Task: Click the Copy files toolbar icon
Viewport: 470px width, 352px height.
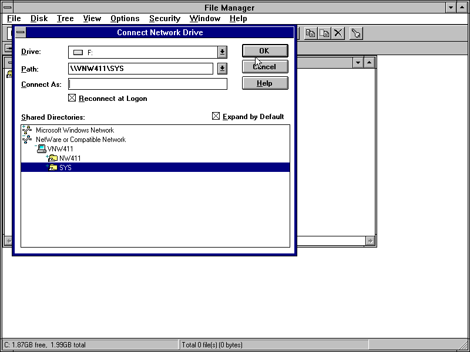Action: click(x=310, y=33)
